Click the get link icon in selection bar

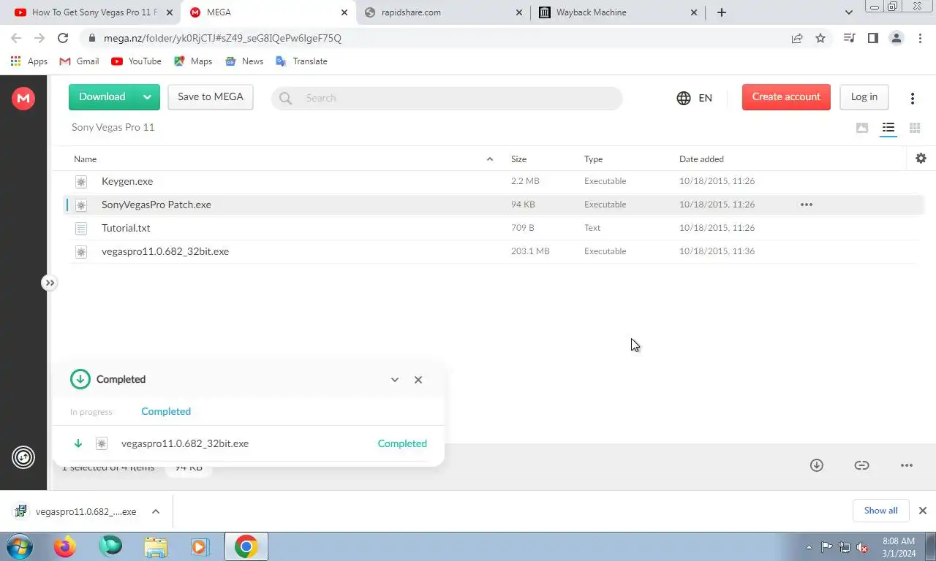pyautogui.click(x=862, y=465)
